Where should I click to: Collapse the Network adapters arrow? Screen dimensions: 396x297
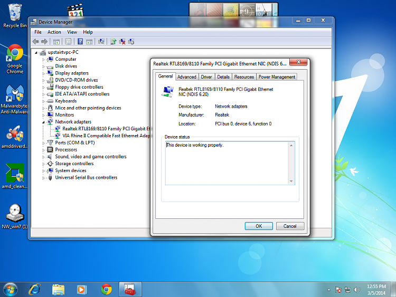click(43, 122)
